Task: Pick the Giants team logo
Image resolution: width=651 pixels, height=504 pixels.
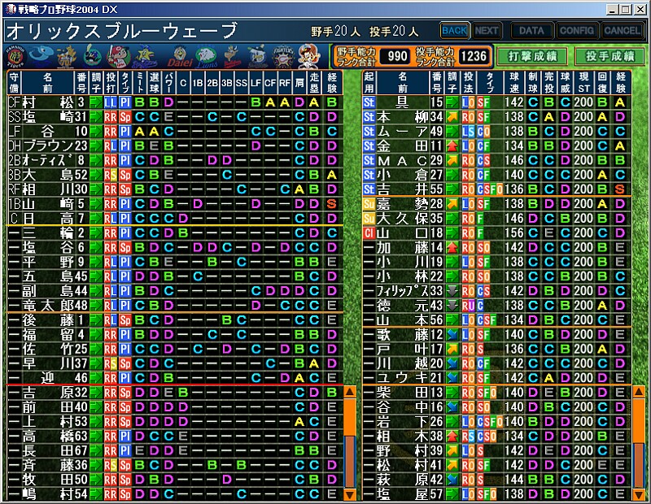Action: (x=67, y=56)
